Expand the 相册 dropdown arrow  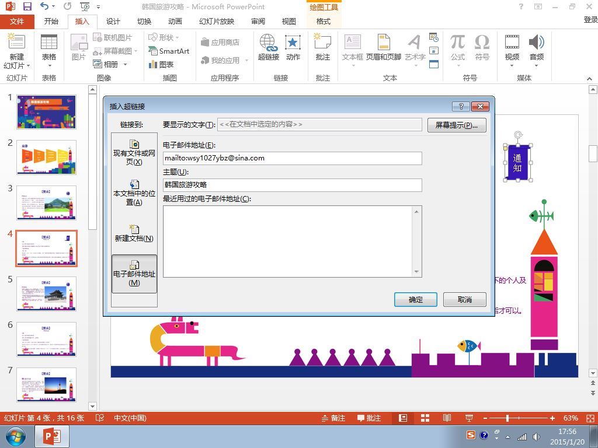coord(125,64)
